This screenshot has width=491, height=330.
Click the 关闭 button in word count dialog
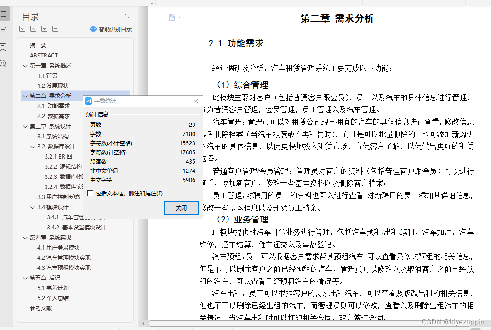[181, 208]
